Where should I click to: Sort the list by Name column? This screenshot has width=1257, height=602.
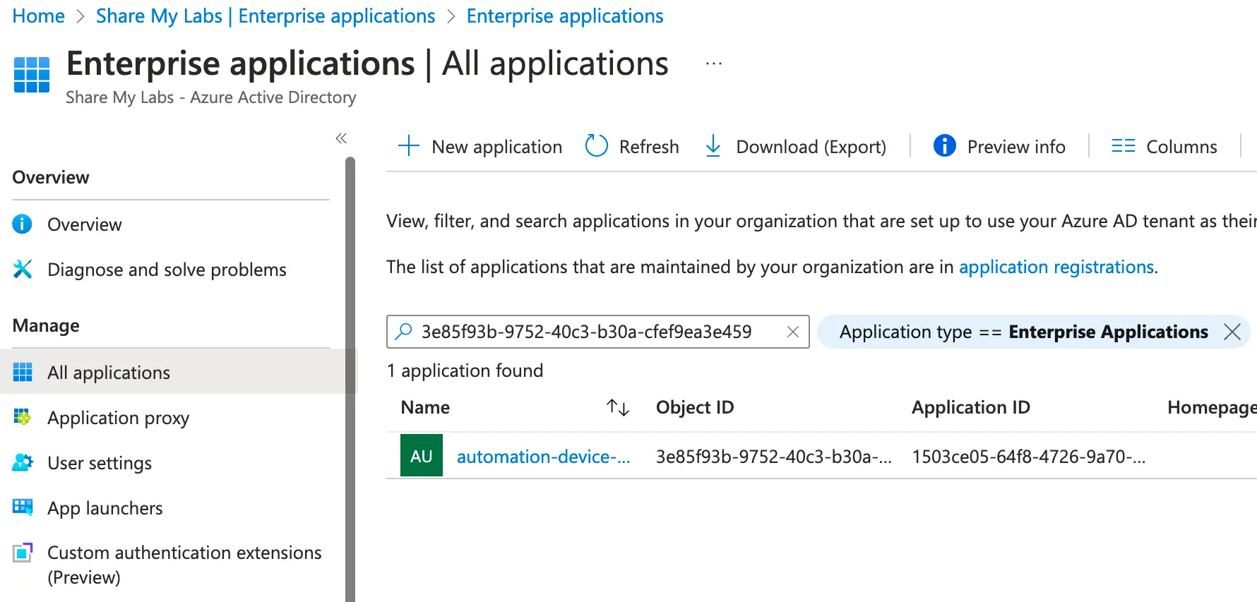(617, 407)
